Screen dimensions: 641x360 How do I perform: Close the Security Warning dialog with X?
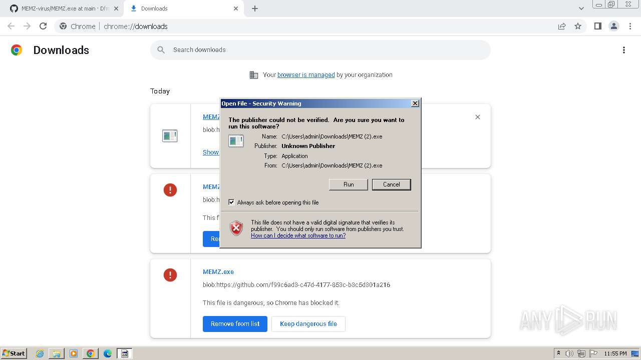(415, 103)
